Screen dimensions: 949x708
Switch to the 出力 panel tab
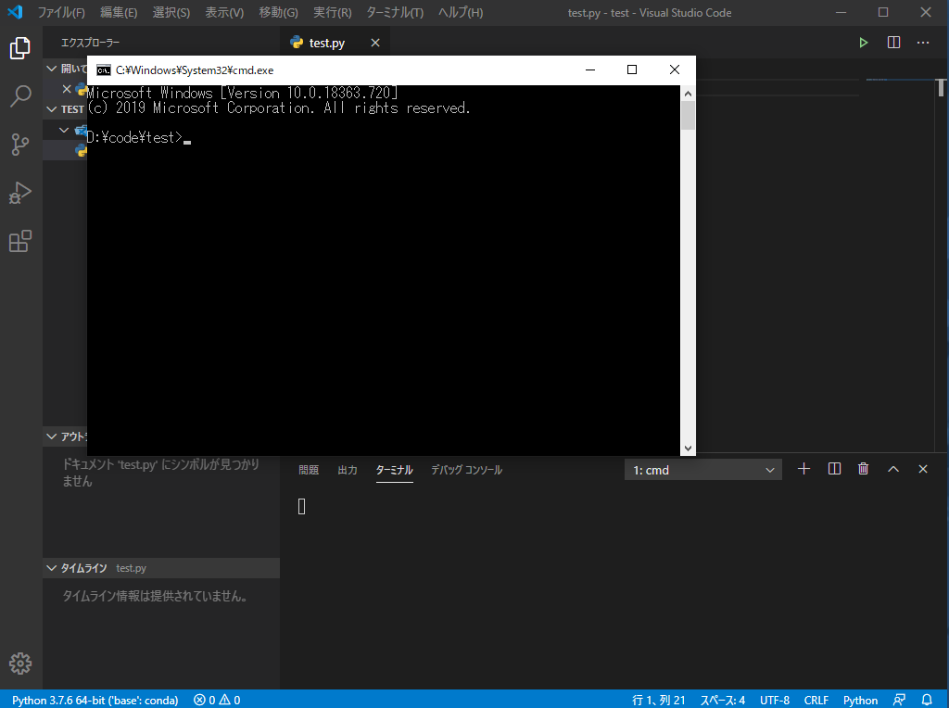(348, 470)
